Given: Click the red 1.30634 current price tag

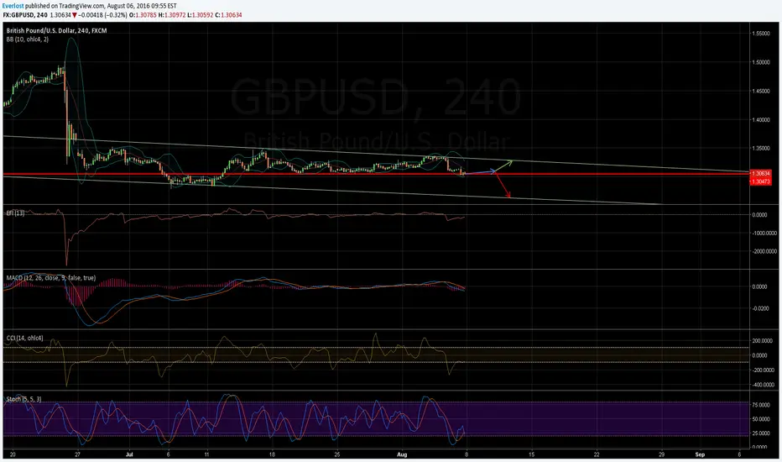Looking at the screenshot, I should (760, 173).
